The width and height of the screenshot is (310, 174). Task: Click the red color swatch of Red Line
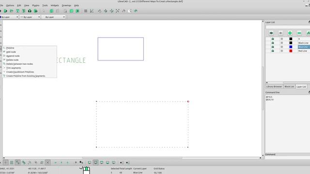point(291,51)
